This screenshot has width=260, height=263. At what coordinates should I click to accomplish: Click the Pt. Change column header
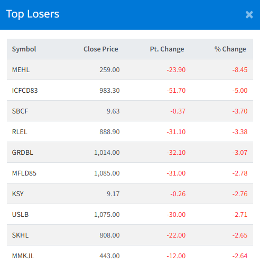pyautogui.click(x=167, y=49)
